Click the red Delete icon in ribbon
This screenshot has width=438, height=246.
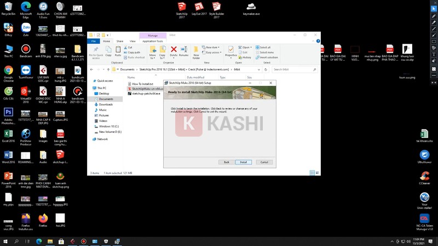click(x=174, y=51)
